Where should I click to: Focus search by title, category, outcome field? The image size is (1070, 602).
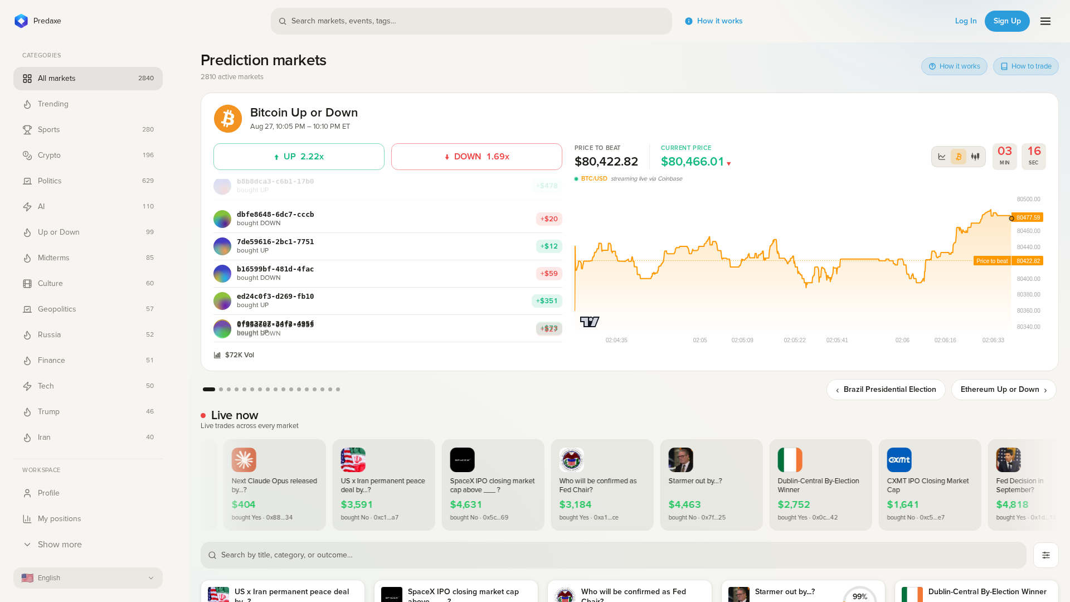pyautogui.click(x=614, y=555)
